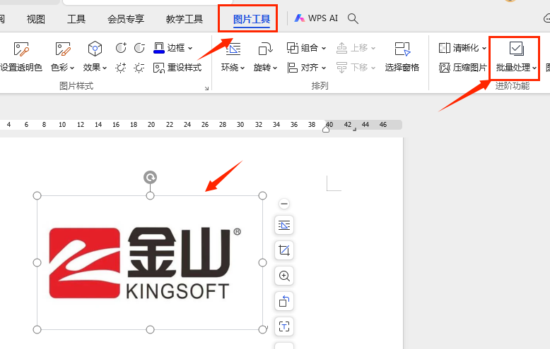Click floating text extraction icon
The width and height of the screenshot is (550, 349).
[x=284, y=326]
